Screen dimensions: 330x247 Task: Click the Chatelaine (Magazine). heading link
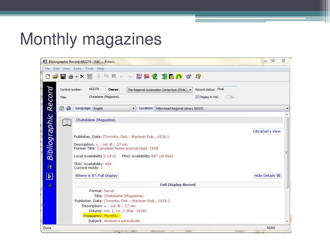tap(96, 120)
